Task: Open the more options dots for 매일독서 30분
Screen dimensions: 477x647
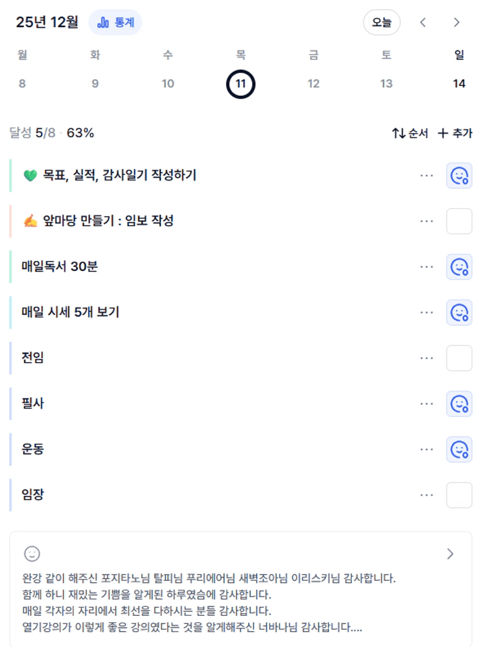Action: click(x=427, y=267)
